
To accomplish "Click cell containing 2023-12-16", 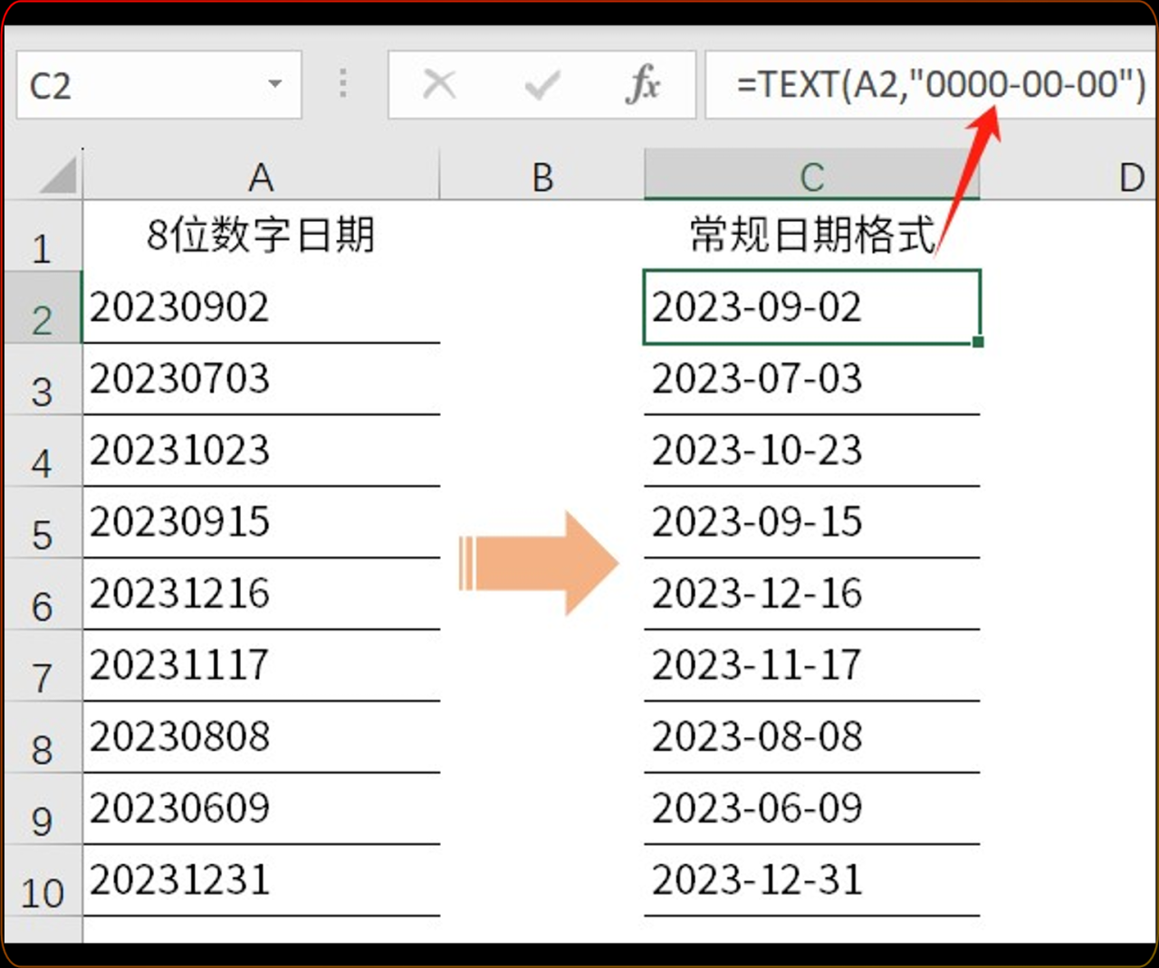I will pyautogui.click(x=812, y=593).
